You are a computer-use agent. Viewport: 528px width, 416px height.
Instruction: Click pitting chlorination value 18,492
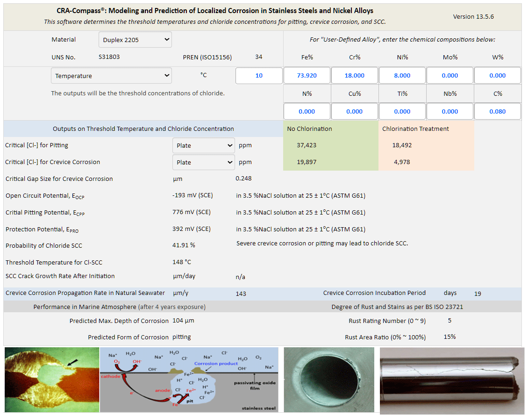[402, 145]
